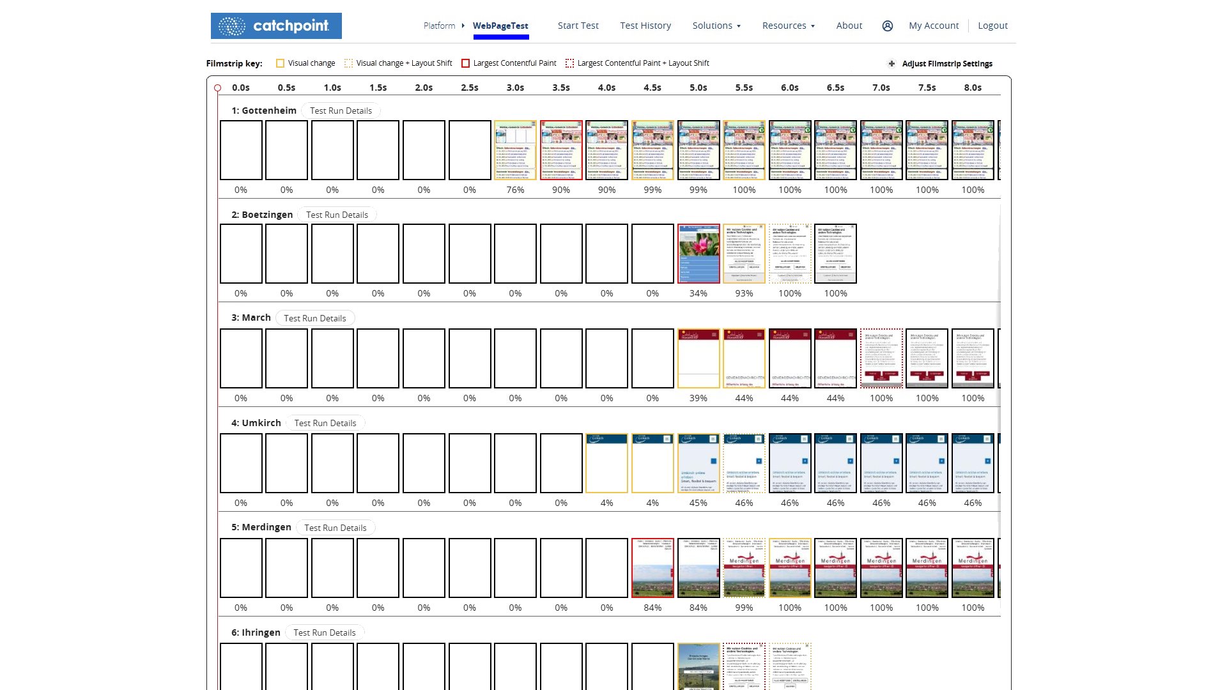Click the Largest Contentful Paint red key swatch
The image size is (1227, 690).
(x=465, y=63)
